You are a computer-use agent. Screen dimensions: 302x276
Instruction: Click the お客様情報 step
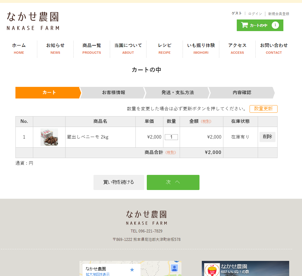point(114,93)
